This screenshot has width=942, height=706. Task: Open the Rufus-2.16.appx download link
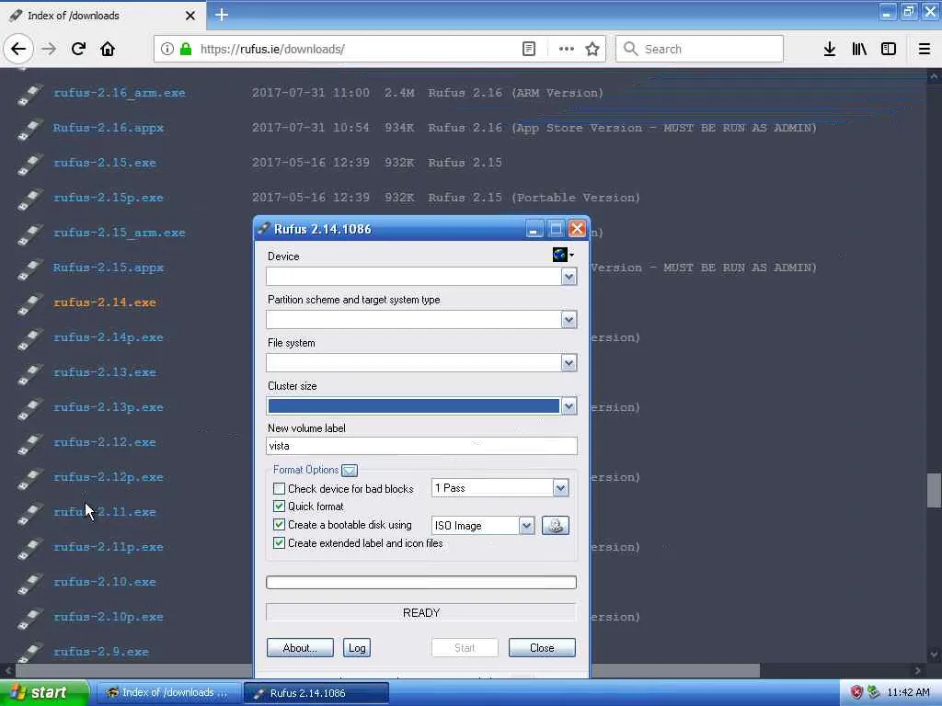(x=109, y=128)
